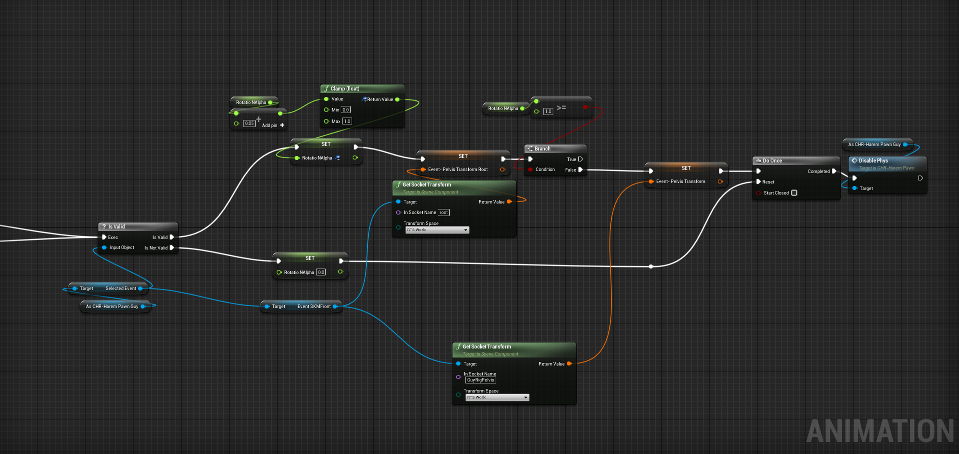This screenshot has height=454, width=959.
Task: Click the Min 0.0 field on Clamp
Action: click(x=346, y=110)
